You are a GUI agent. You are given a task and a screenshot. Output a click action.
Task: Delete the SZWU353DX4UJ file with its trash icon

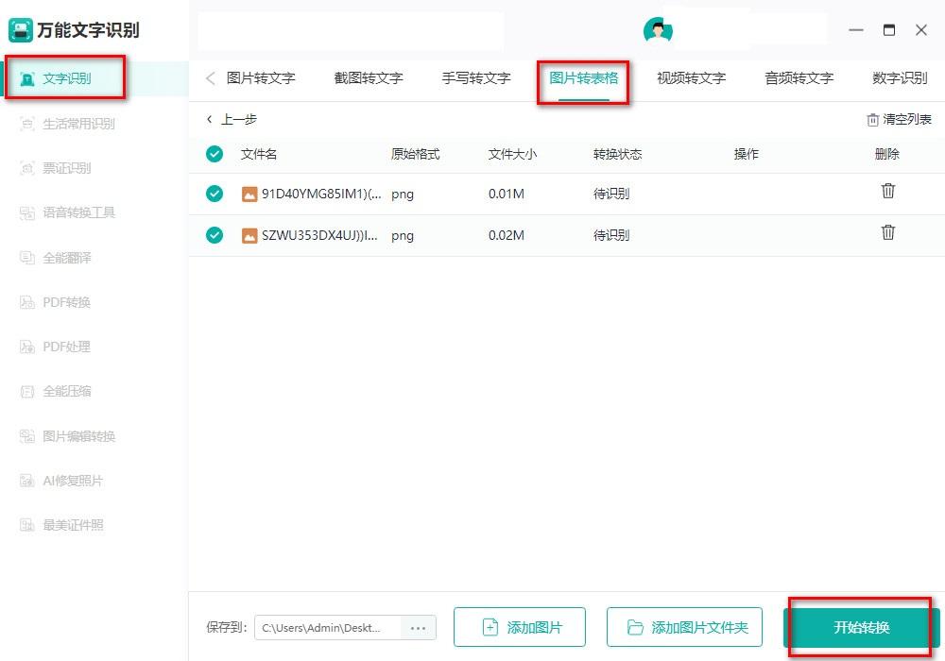click(887, 232)
